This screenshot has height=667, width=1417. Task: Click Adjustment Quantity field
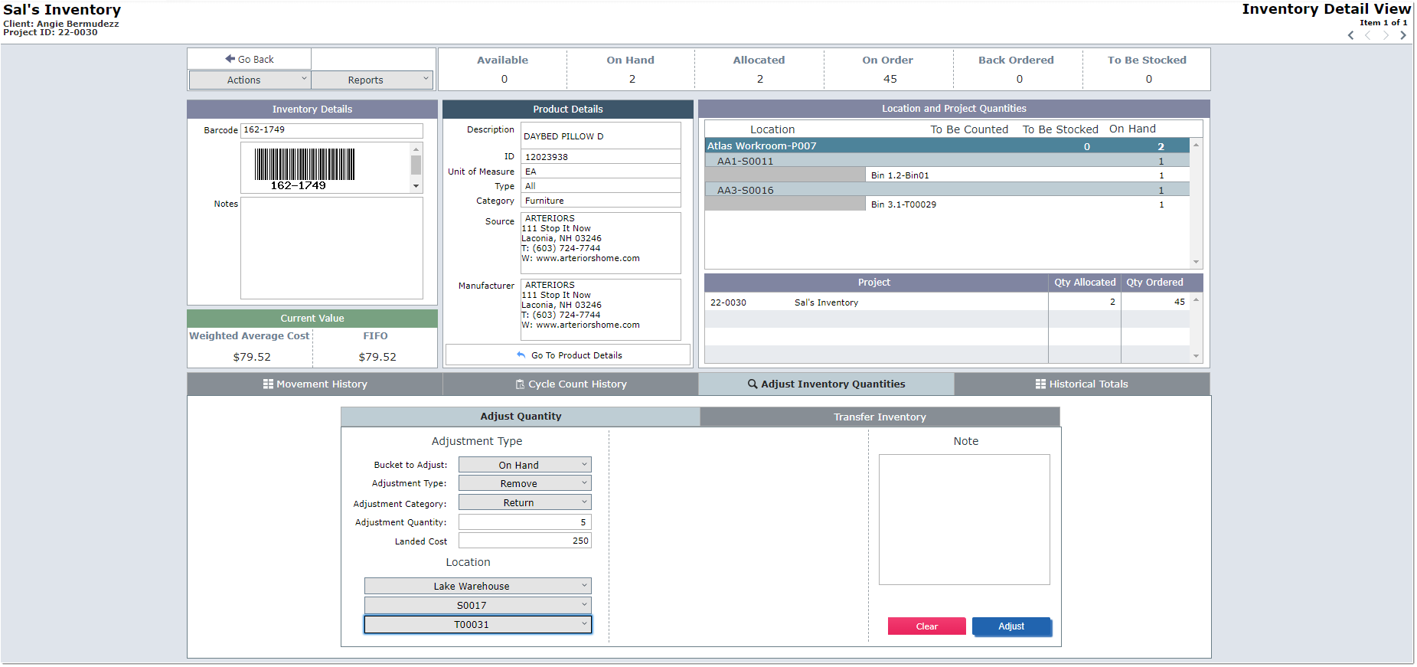(x=525, y=522)
